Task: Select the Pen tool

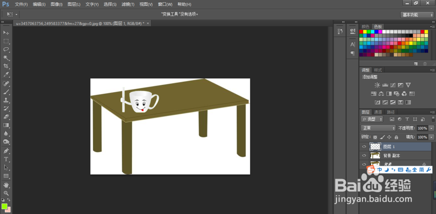Action: (x=6, y=151)
